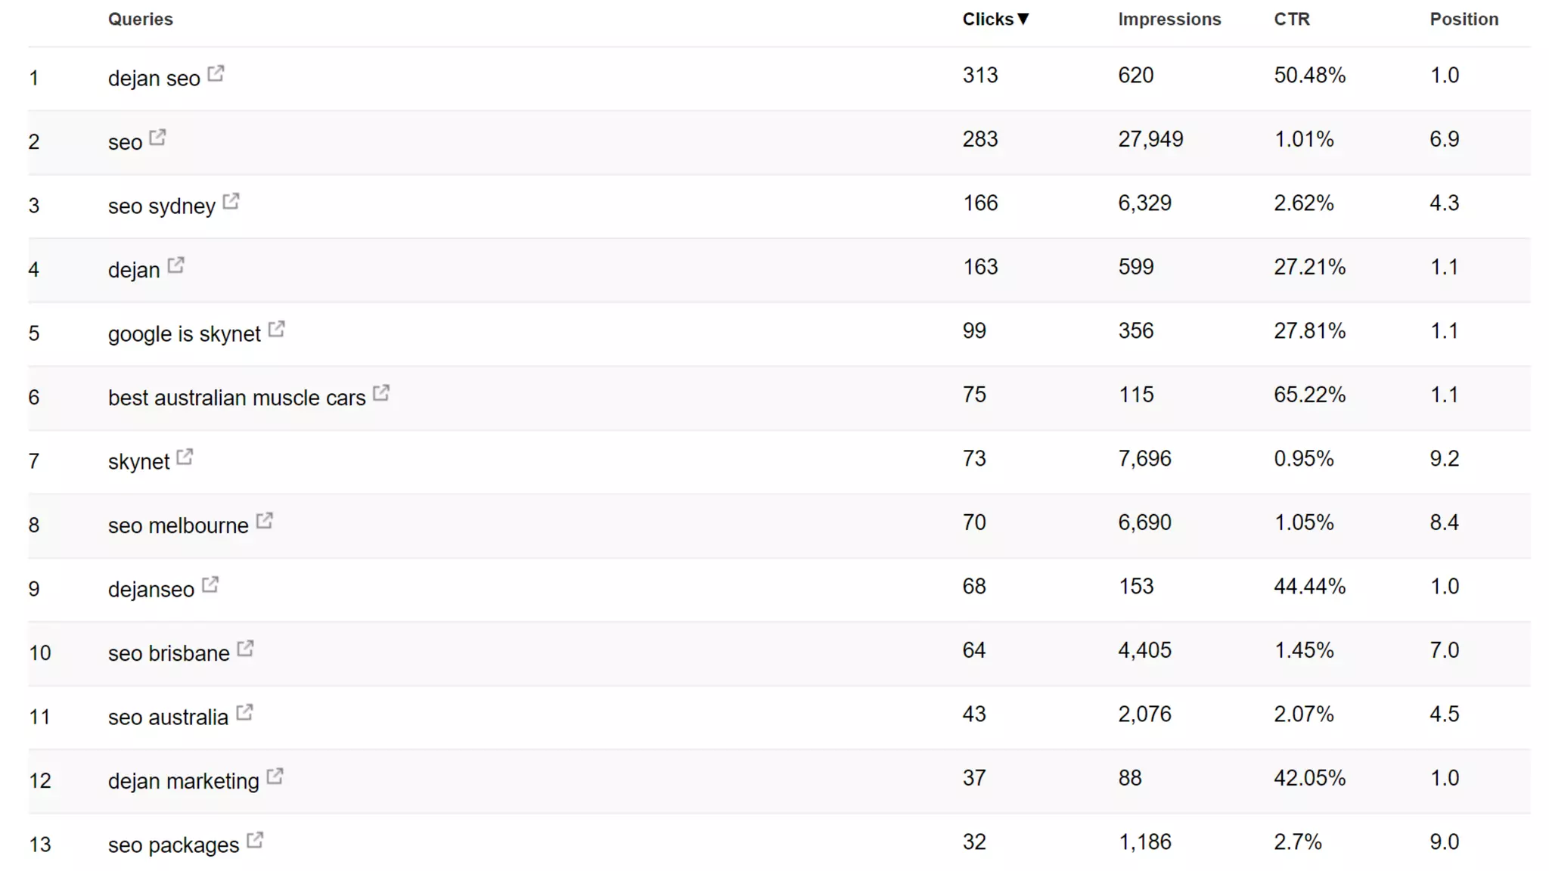Image resolution: width=1549 pixels, height=871 pixels.
Task: Open external link icon for 'seo sydney'
Action: [231, 201]
